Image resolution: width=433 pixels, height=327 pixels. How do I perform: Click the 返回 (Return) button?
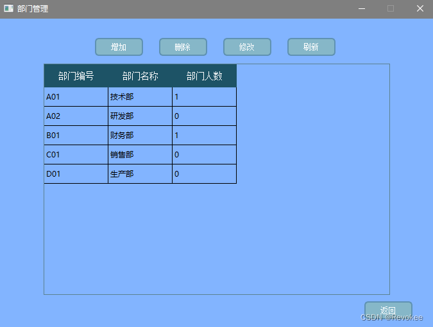[x=388, y=310]
